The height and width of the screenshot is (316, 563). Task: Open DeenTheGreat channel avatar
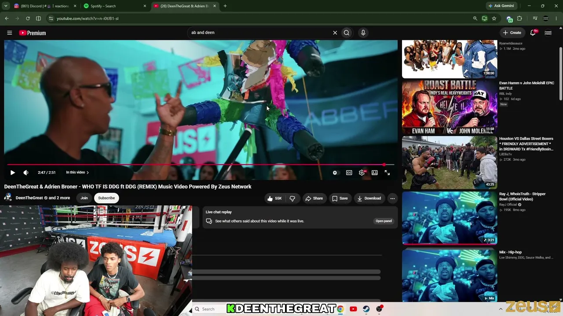pos(8,198)
